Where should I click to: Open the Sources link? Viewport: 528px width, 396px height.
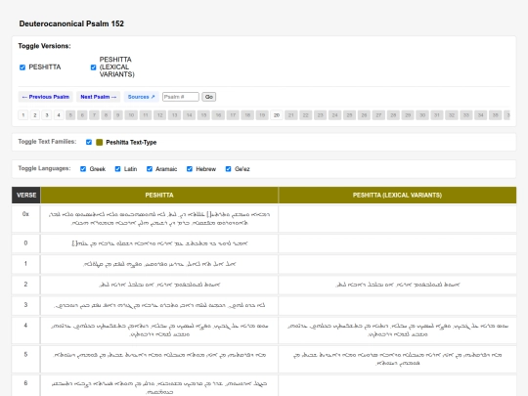click(x=142, y=97)
